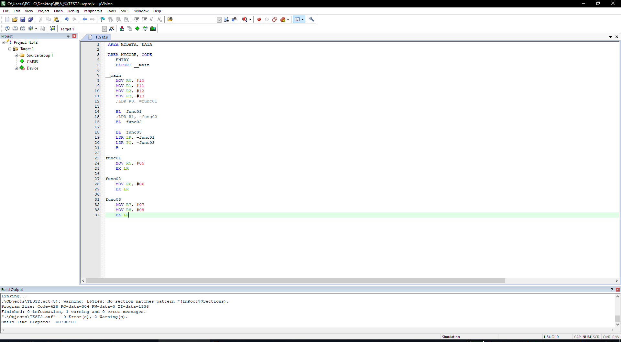
Task: Open the debug session dropdown arrow
Action: [x=250, y=19]
